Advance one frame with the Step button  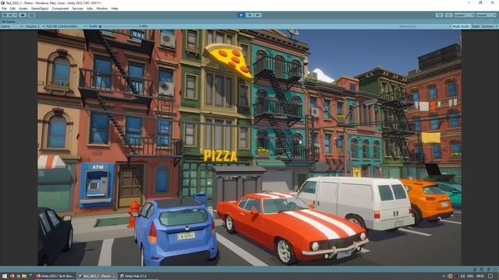(258, 15)
